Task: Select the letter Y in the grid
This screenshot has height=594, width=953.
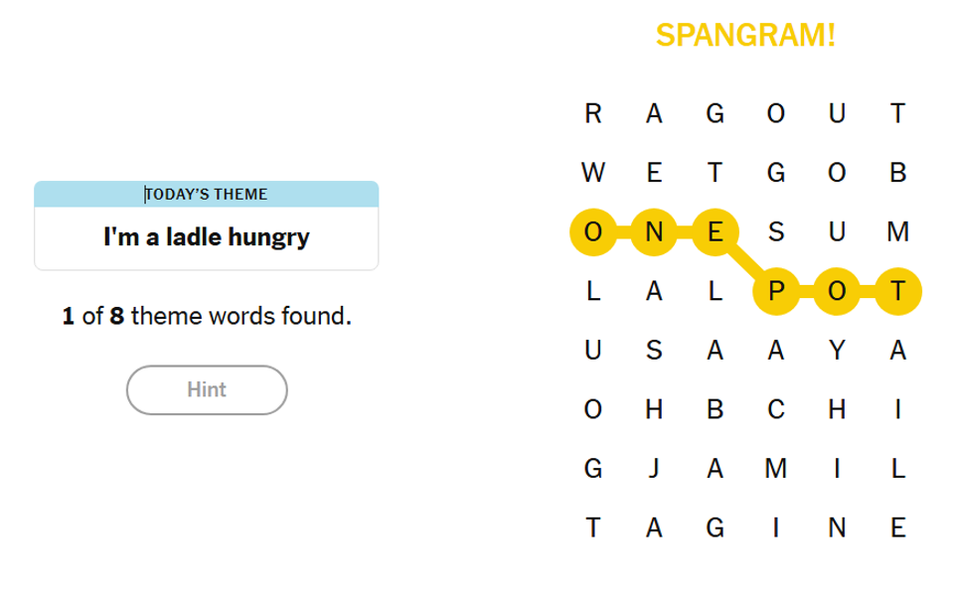Action: 838,351
